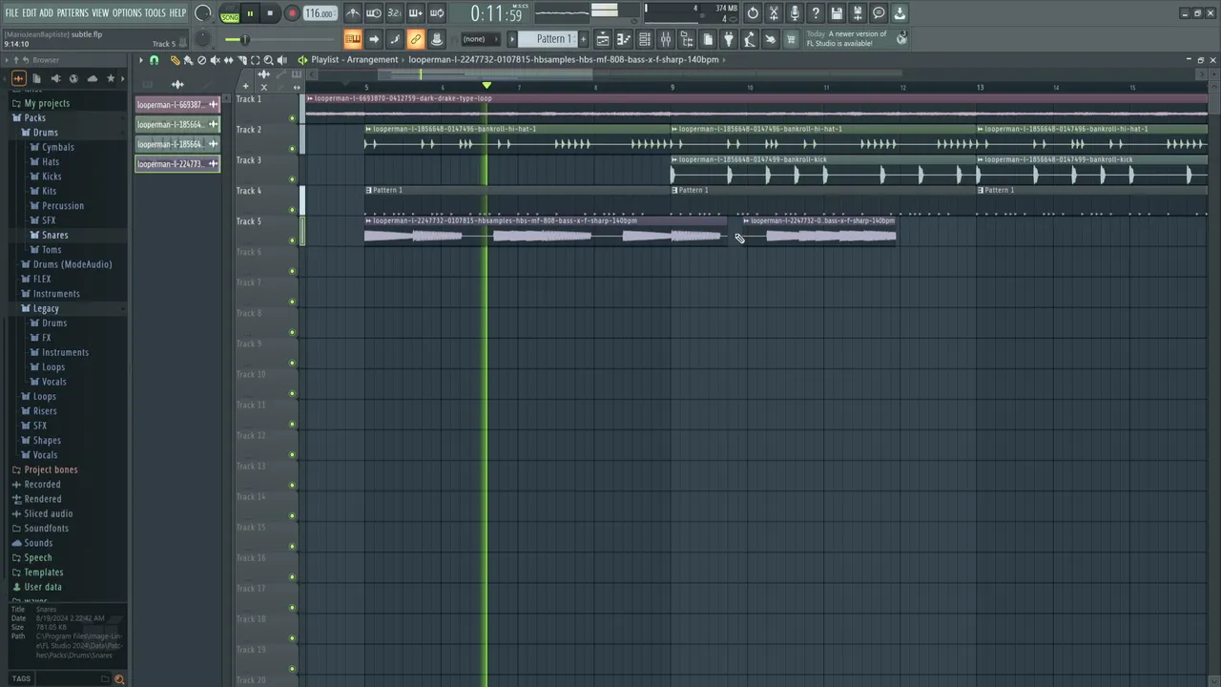
Task: Open the playlist view icon
Action: pos(603,39)
